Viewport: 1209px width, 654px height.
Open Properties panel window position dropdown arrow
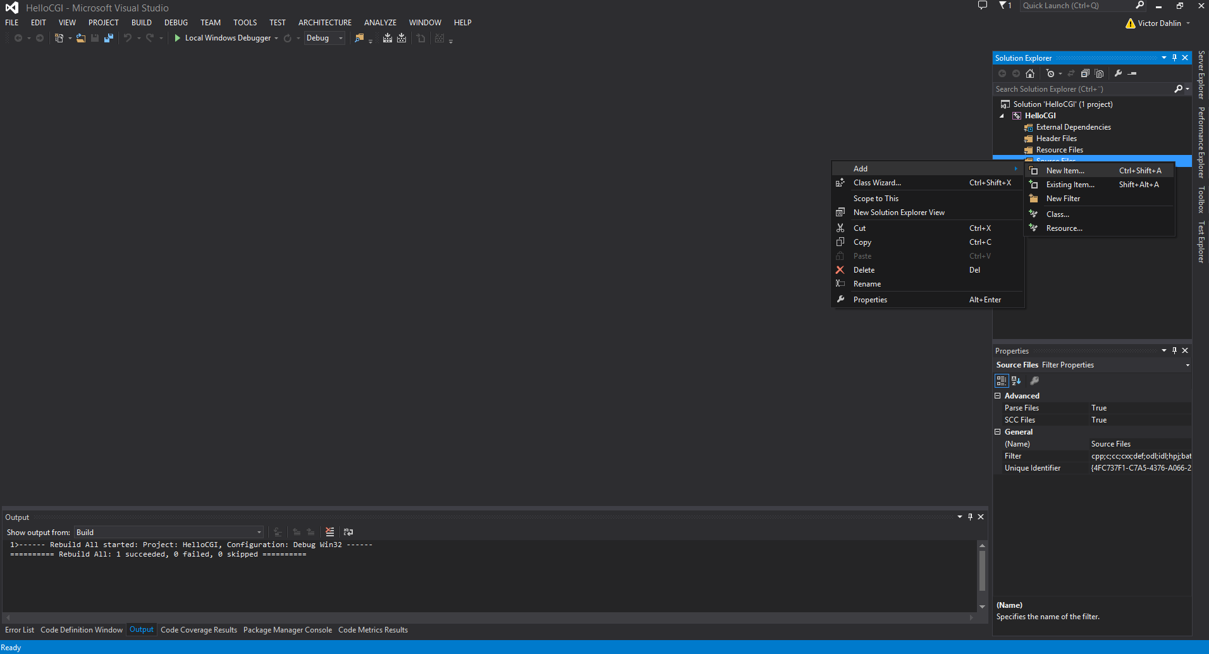click(1164, 350)
